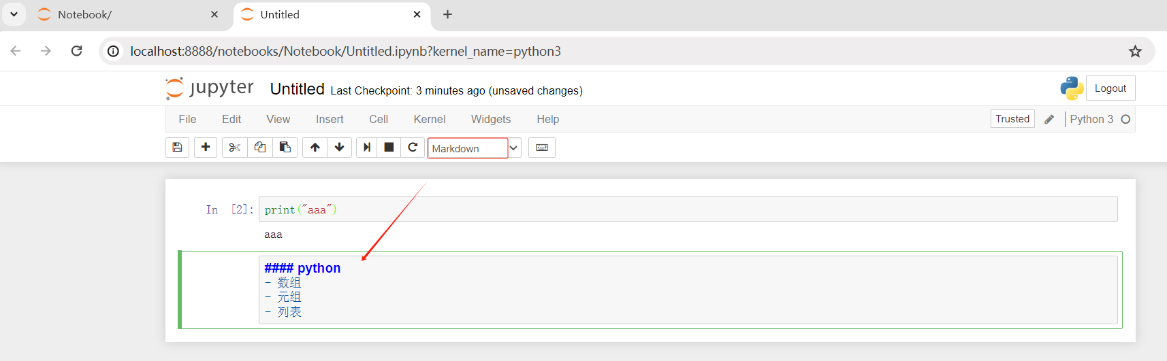Open the File menu
Viewport: 1167px width, 361px height.
coord(187,119)
